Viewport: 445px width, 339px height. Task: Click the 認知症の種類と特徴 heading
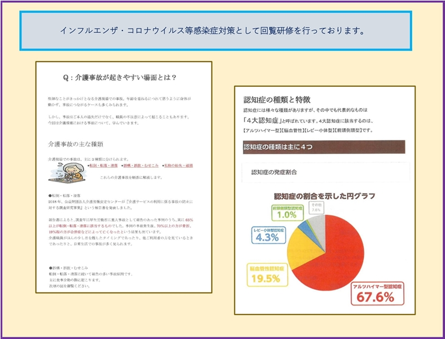[277, 100]
